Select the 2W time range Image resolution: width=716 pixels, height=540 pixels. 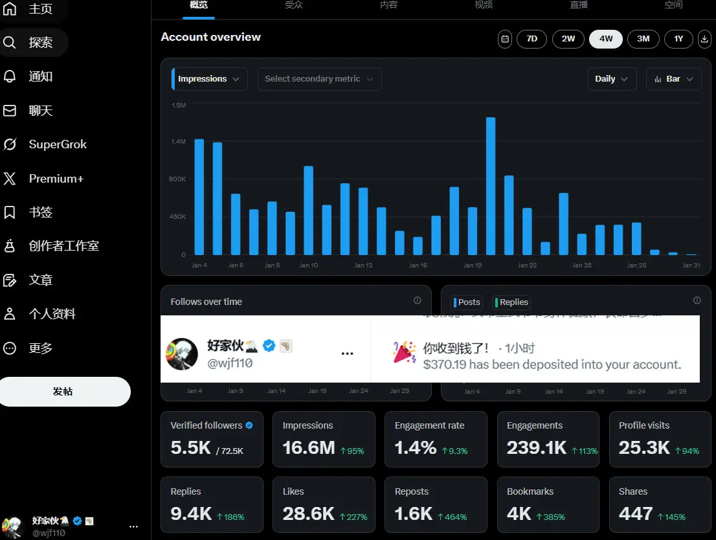click(x=568, y=39)
